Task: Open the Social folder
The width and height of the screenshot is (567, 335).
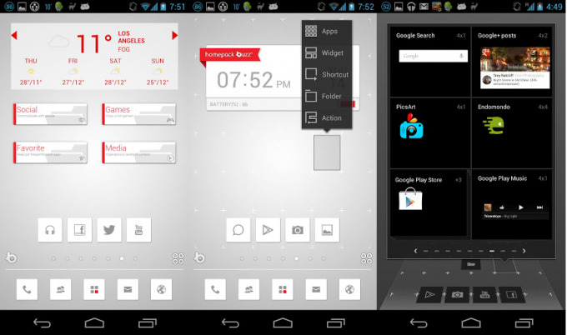Action: pyautogui.click(x=50, y=114)
